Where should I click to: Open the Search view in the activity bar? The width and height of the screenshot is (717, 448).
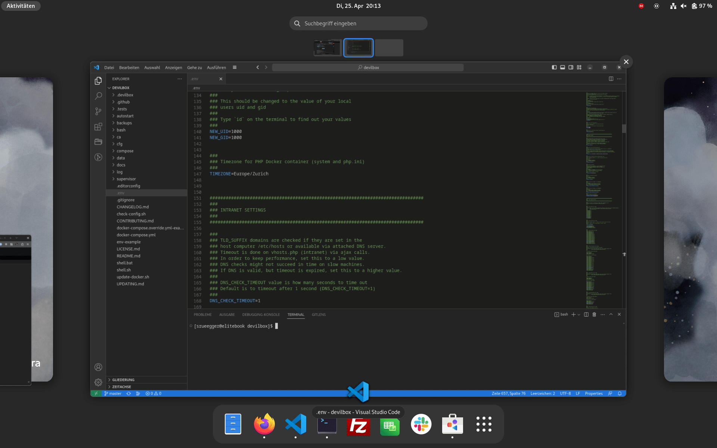point(98,96)
